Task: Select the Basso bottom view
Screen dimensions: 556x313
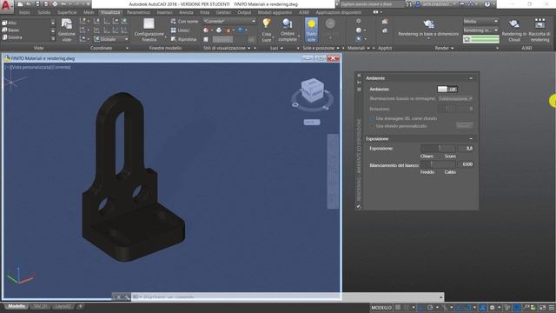Action: [10, 30]
